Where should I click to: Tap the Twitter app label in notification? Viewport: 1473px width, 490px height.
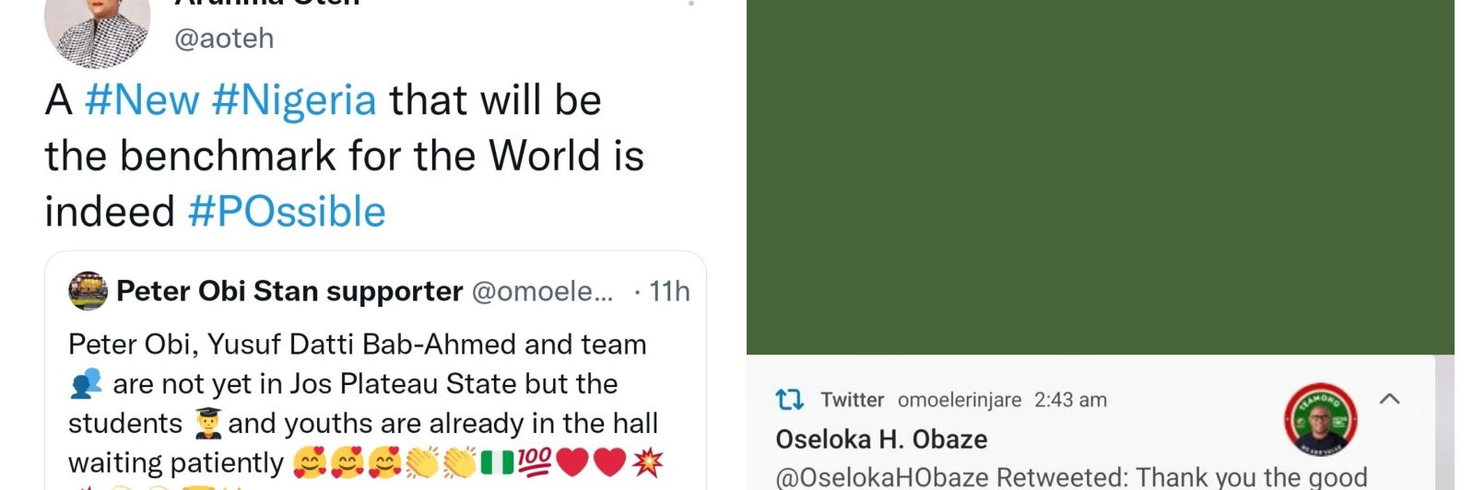coord(852,400)
